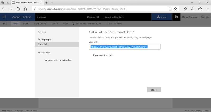This screenshot has height=112, width=211.
Task: Click HELP IMPROVE OFFICE link
Action: (200, 110)
